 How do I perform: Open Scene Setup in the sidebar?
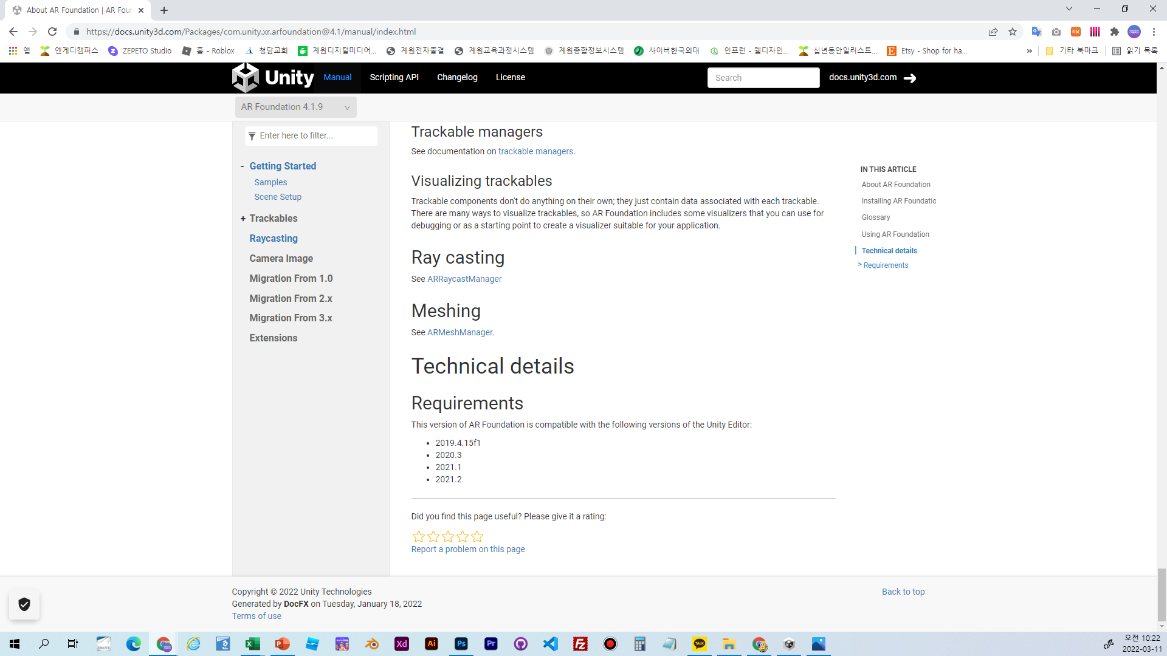(x=278, y=197)
